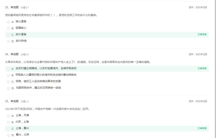The height and width of the screenshot is (138, 216).
Task: Select option B 坚强核心 in question 23
Action: pos(8,28)
